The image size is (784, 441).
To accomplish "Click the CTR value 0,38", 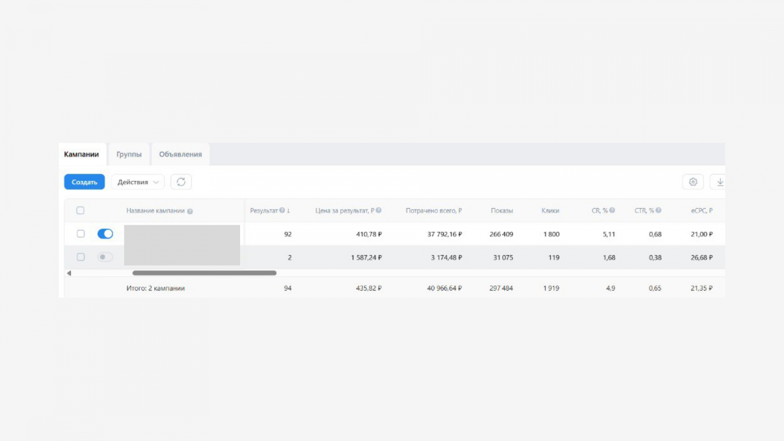I will click(655, 257).
